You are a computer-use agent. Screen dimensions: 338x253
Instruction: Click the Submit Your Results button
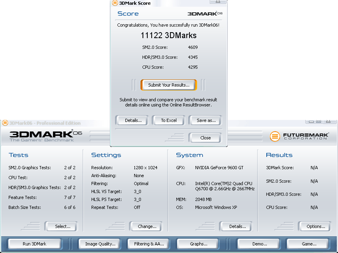click(168, 85)
